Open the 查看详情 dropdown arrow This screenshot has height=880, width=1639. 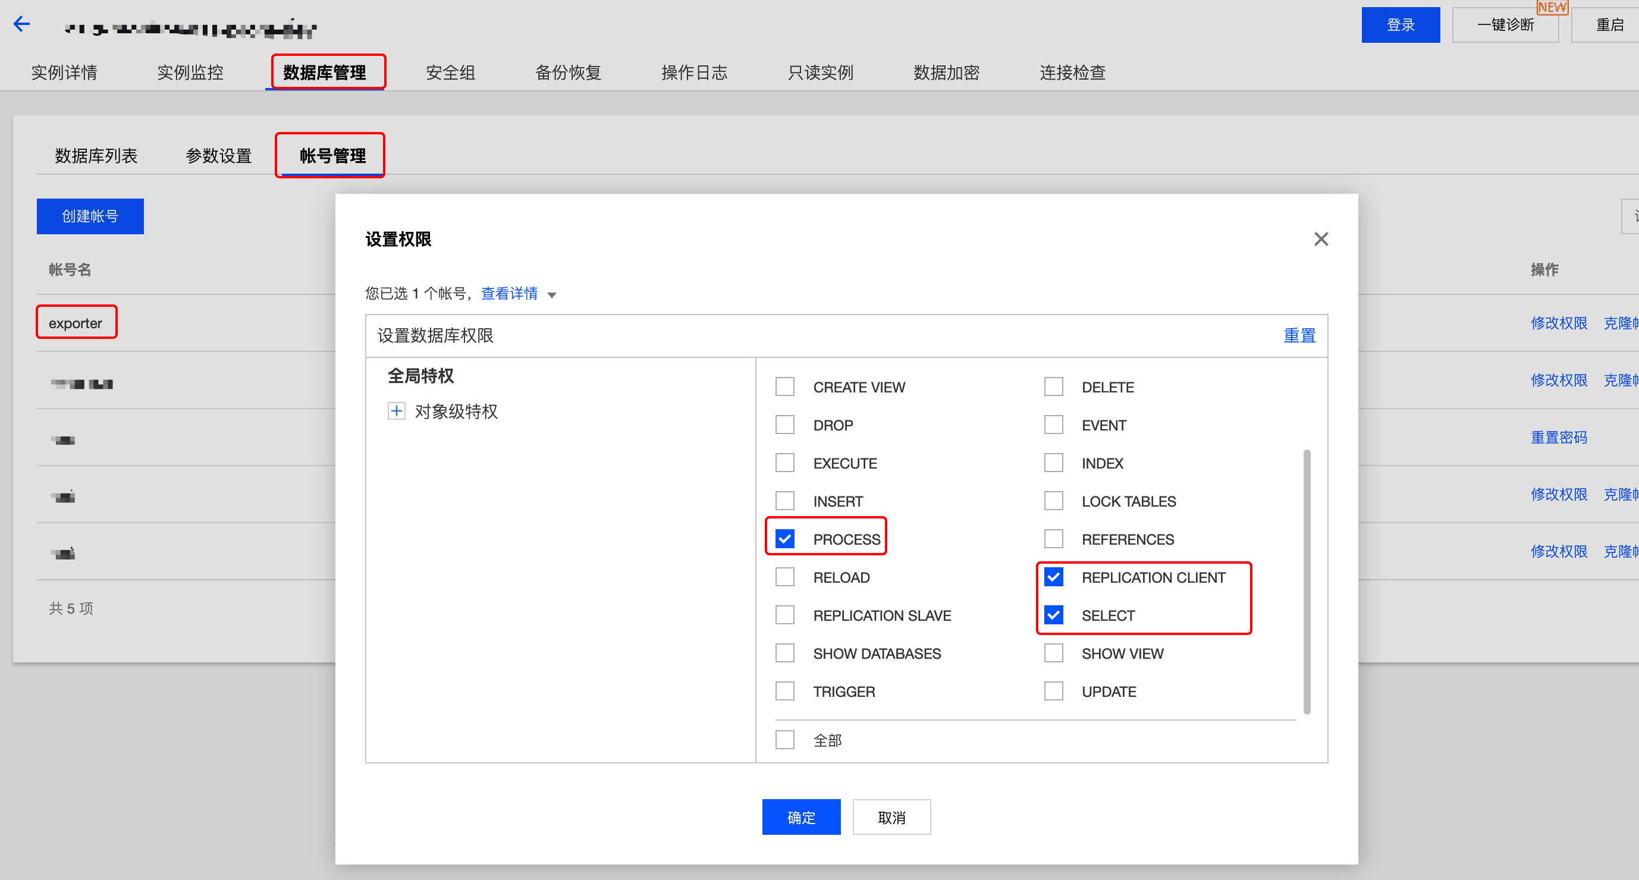click(552, 294)
